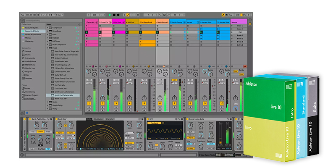Toggle the Key map mode button
The height and width of the screenshot is (168, 336).
[x=231, y=15]
